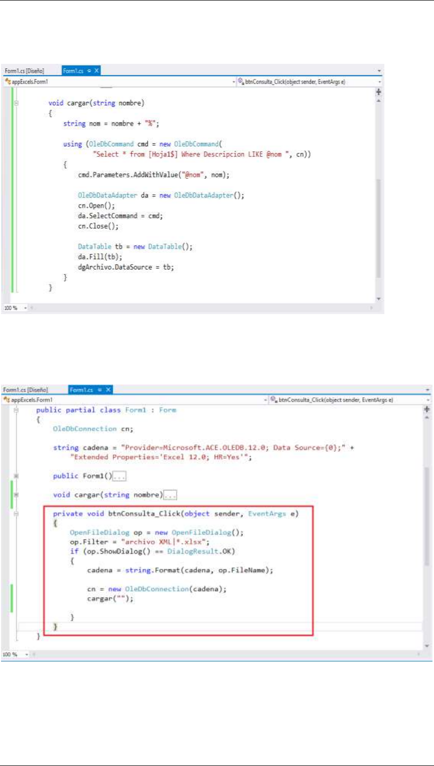Click the line 'dgArchivo.DataSource = tb;'
Screen dimensions: 434x766
point(126,267)
